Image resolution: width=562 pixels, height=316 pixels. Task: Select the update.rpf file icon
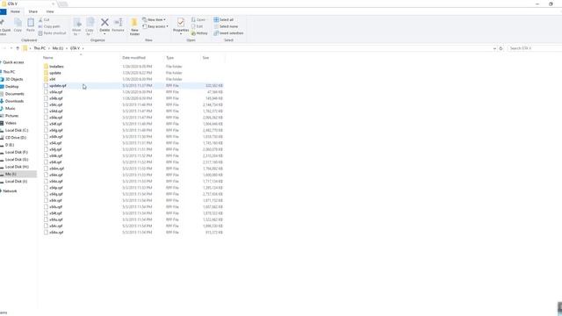(46, 86)
